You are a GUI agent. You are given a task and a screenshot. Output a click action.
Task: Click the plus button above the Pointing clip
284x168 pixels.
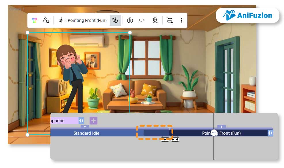(x=222, y=127)
